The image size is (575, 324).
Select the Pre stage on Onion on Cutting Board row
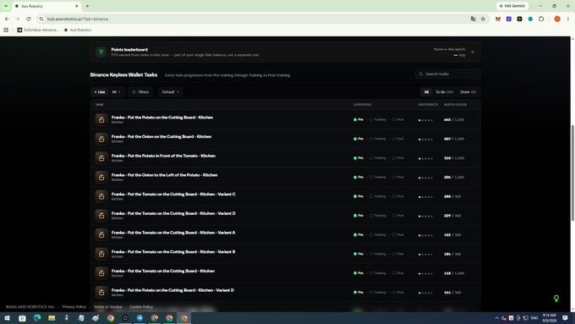point(359,139)
